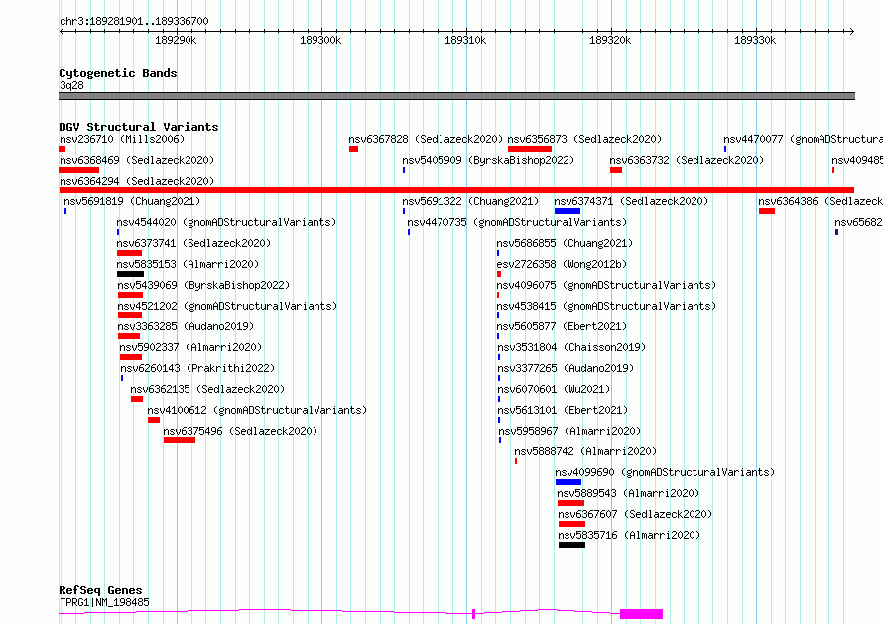The width and height of the screenshot is (883, 624).
Task: Select nsv4521202 (gnomADStructuralVariants) label
Action: coord(227,306)
